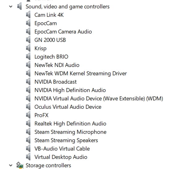Click speaker icon beside NewTek NDI Audio

pyautogui.click(x=28, y=65)
